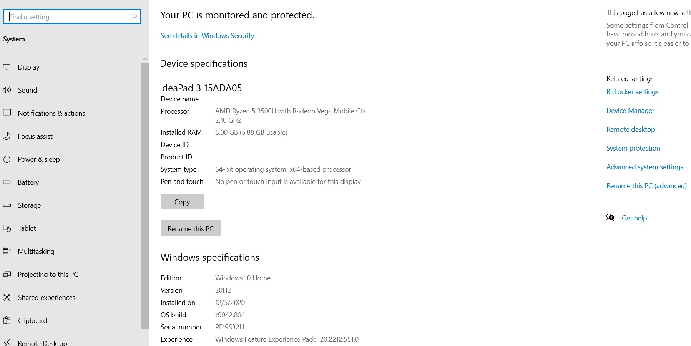Click the Sound speaker icon
This screenshot has width=691, height=346.
click(x=7, y=90)
